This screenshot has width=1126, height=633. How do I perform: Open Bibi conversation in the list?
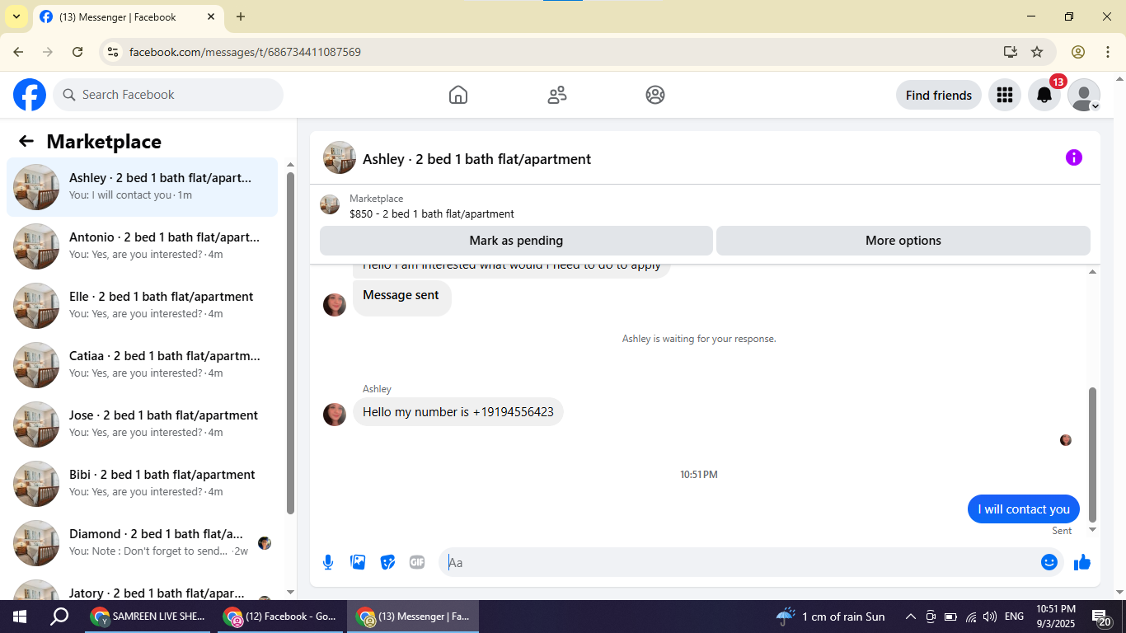[x=143, y=484]
